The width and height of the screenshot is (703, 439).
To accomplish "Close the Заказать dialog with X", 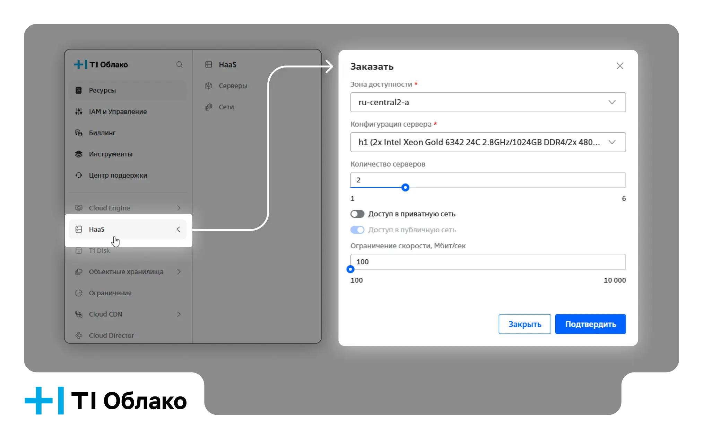I will pos(620,66).
